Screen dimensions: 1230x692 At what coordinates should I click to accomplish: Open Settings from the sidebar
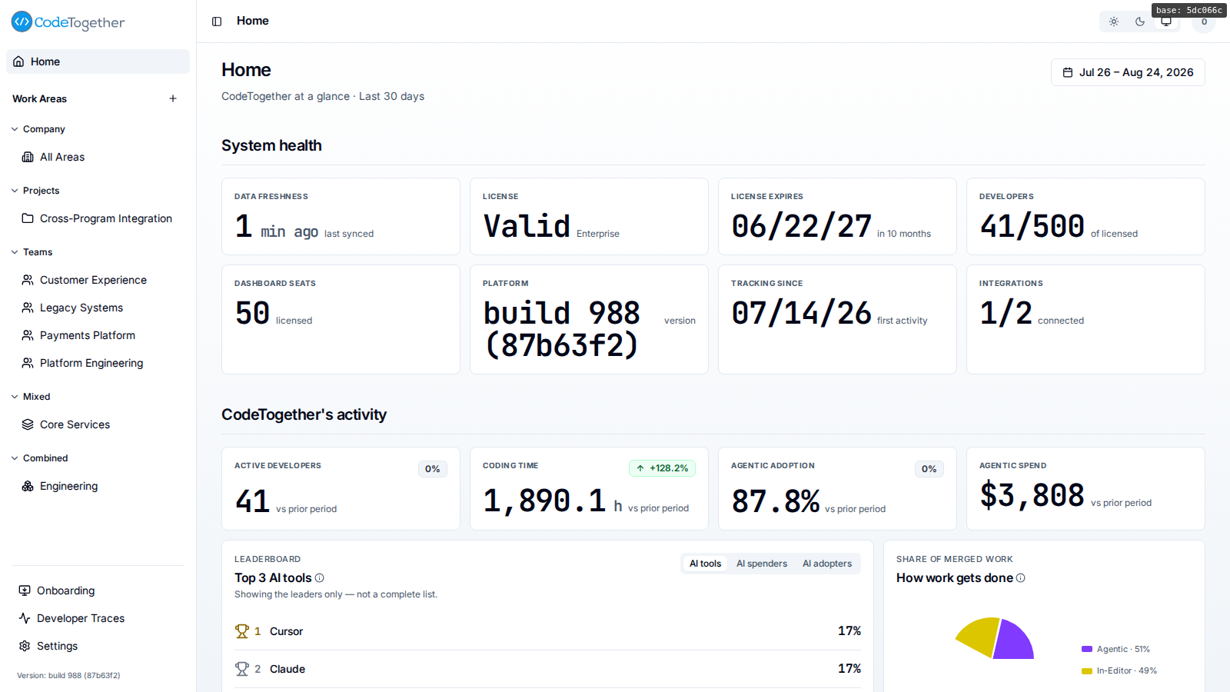(98, 646)
